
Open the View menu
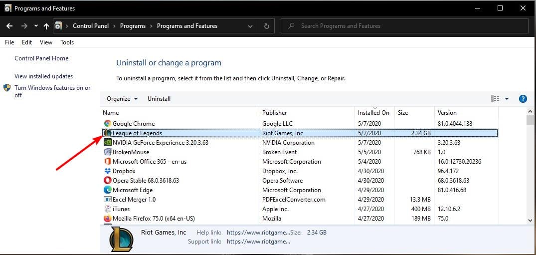[x=46, y=42]
